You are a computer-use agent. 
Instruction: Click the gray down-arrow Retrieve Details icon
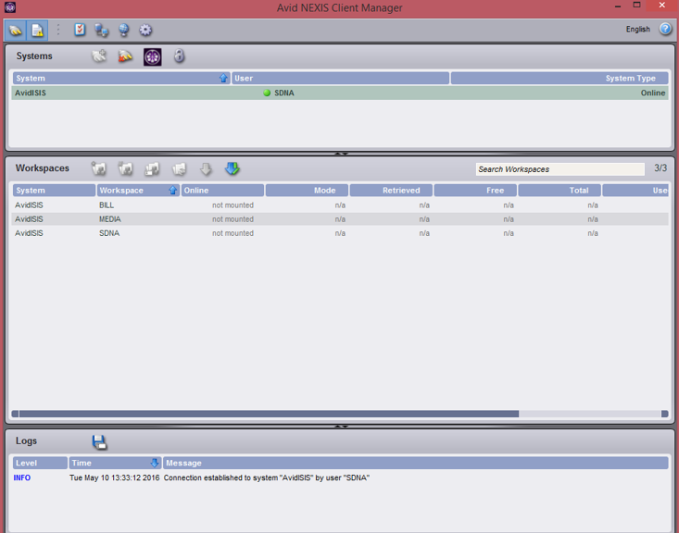pyautogui.click(x=206, y=168)
